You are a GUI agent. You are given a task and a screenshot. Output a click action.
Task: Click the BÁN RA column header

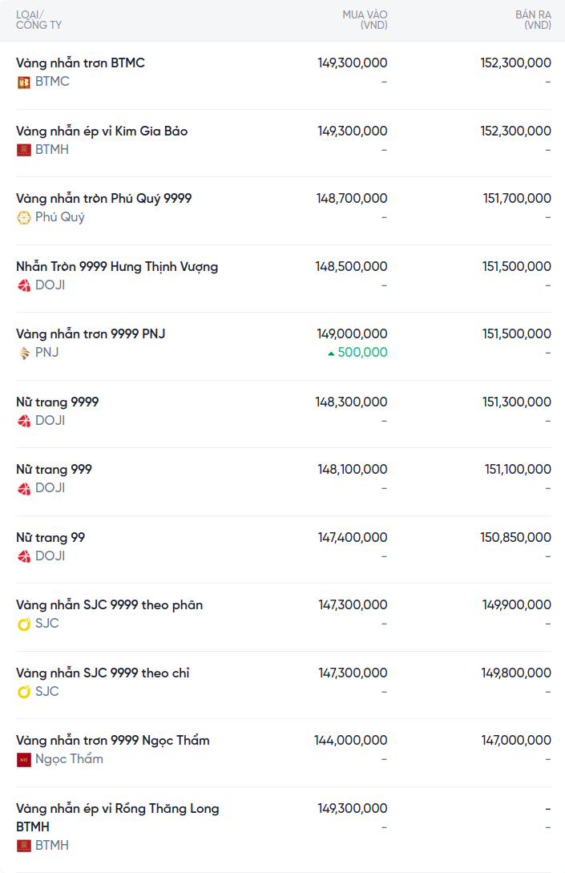(533, 20)
